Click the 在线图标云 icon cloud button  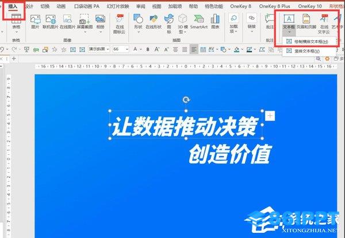(119, 24)
